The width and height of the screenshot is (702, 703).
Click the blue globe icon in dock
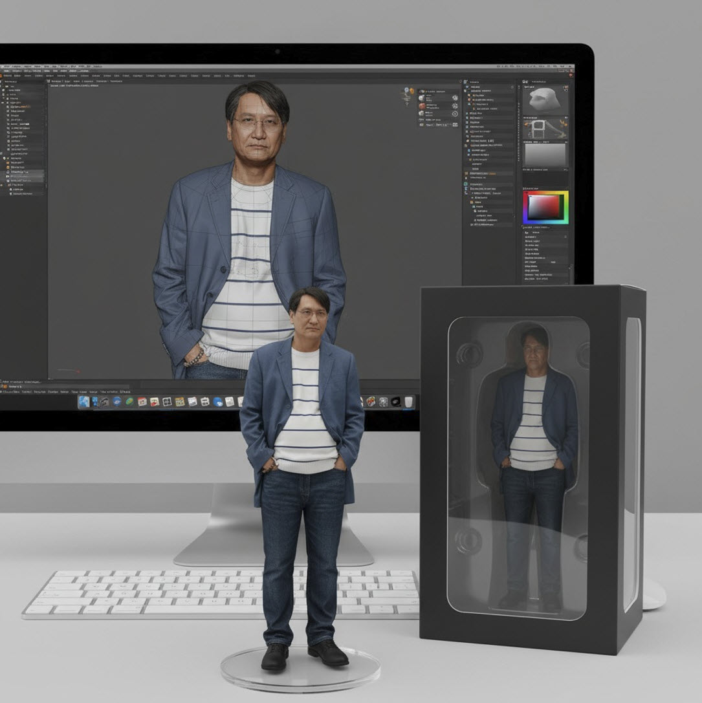pyautogui.click(x=217, y=402)
